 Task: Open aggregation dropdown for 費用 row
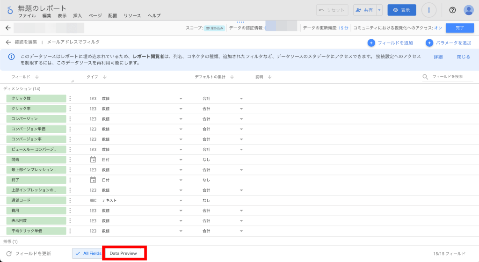(x=241, y=211)
